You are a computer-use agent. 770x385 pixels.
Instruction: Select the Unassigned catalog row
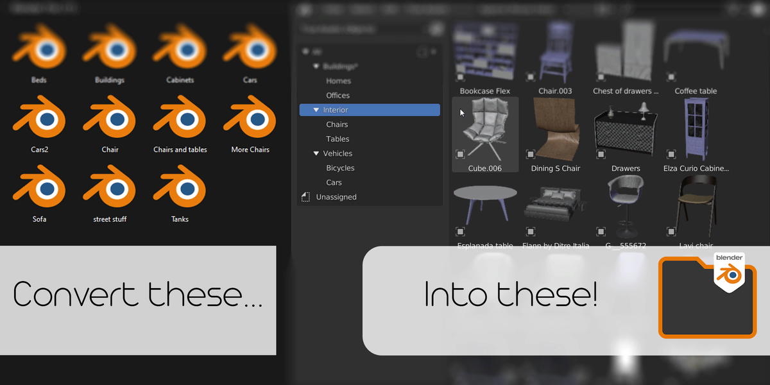[370, 197]
